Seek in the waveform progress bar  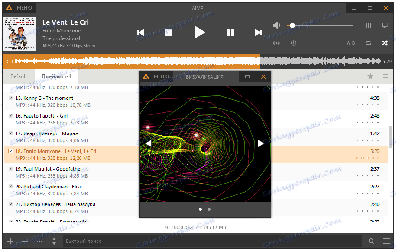198,61
